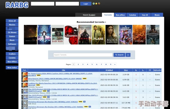The width and height of the screenshot is (170, 109).
Task: Click the IMDB badge beside Attachment.2022 torrent
Action: pyautogui.click(x=84, y=79)
